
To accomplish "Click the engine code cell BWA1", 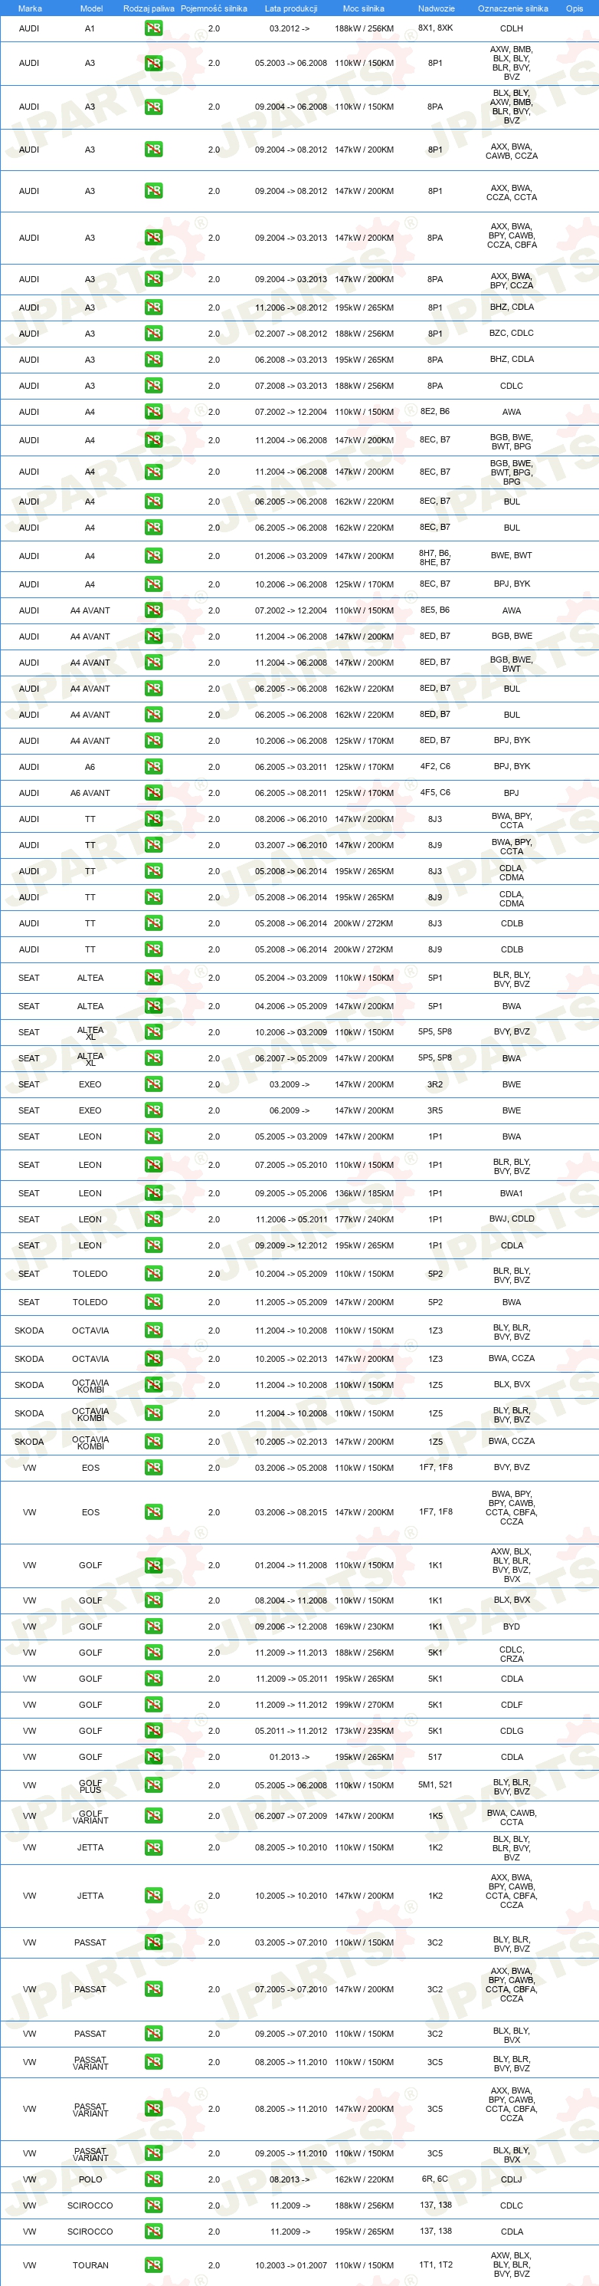I will 511,1193.
